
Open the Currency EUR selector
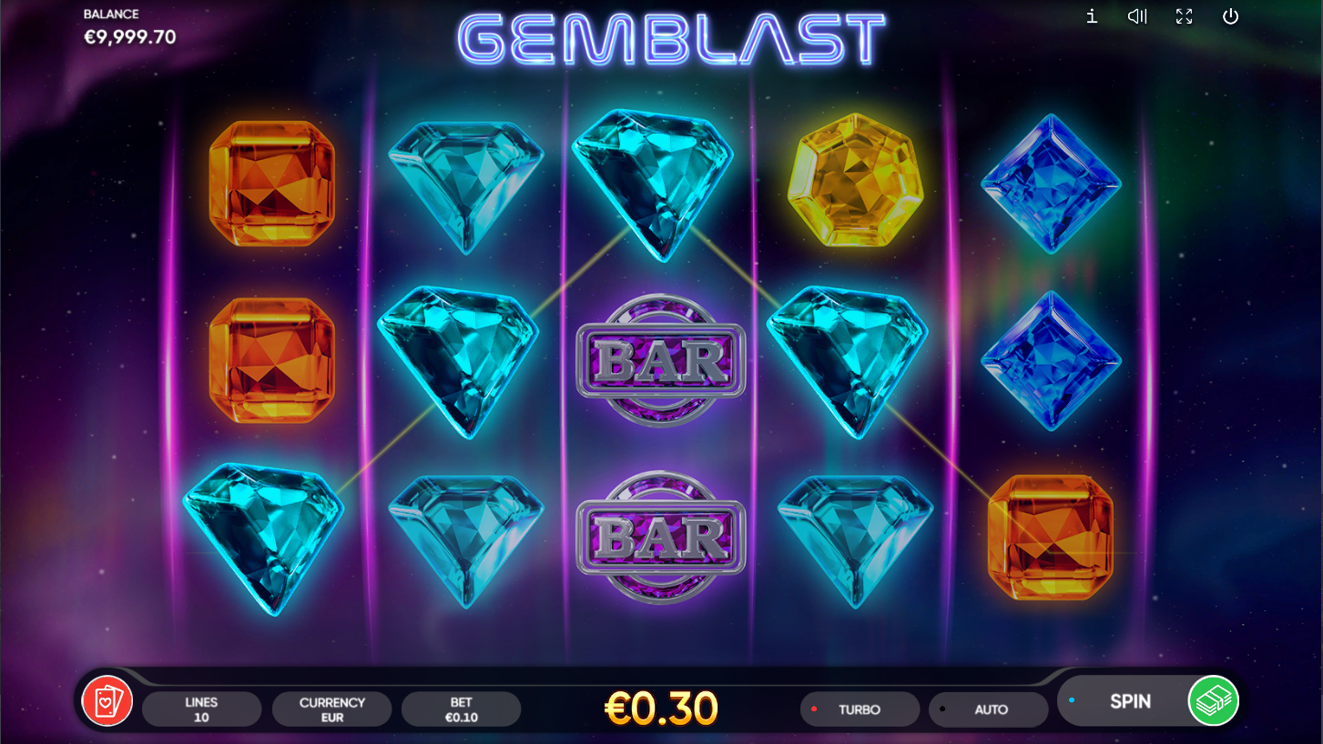coord(332,709)
